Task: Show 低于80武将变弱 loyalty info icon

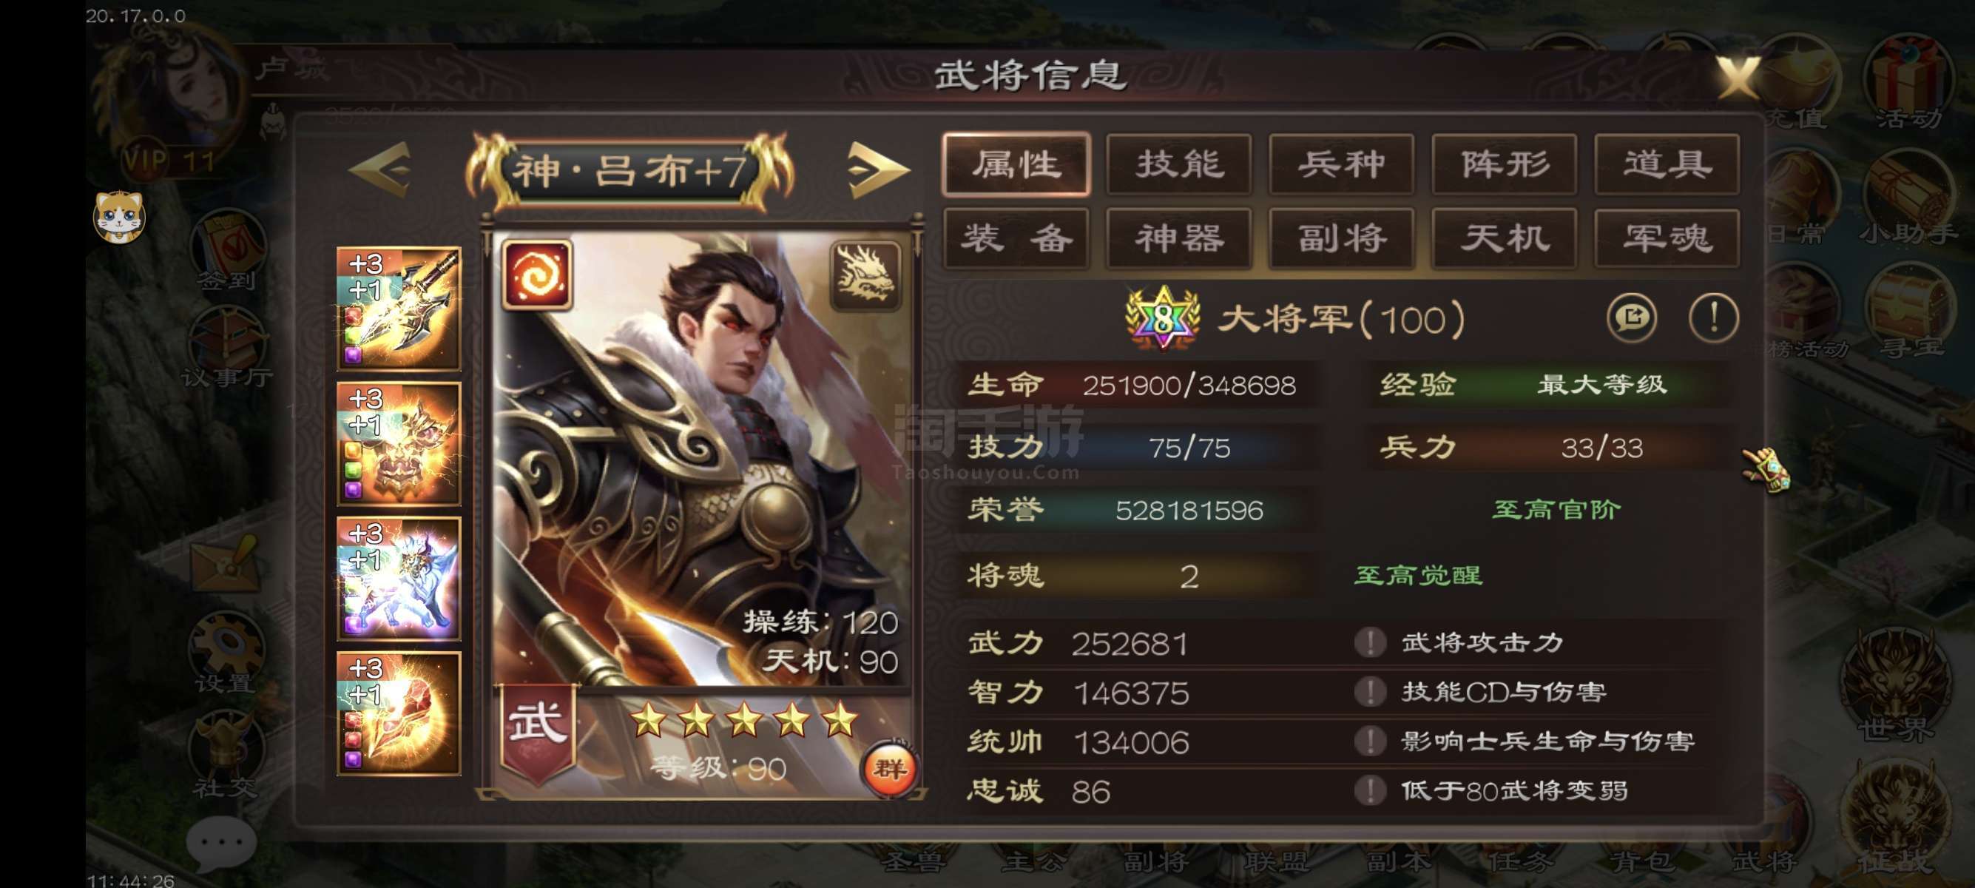Action: (x=1370, y=790)
